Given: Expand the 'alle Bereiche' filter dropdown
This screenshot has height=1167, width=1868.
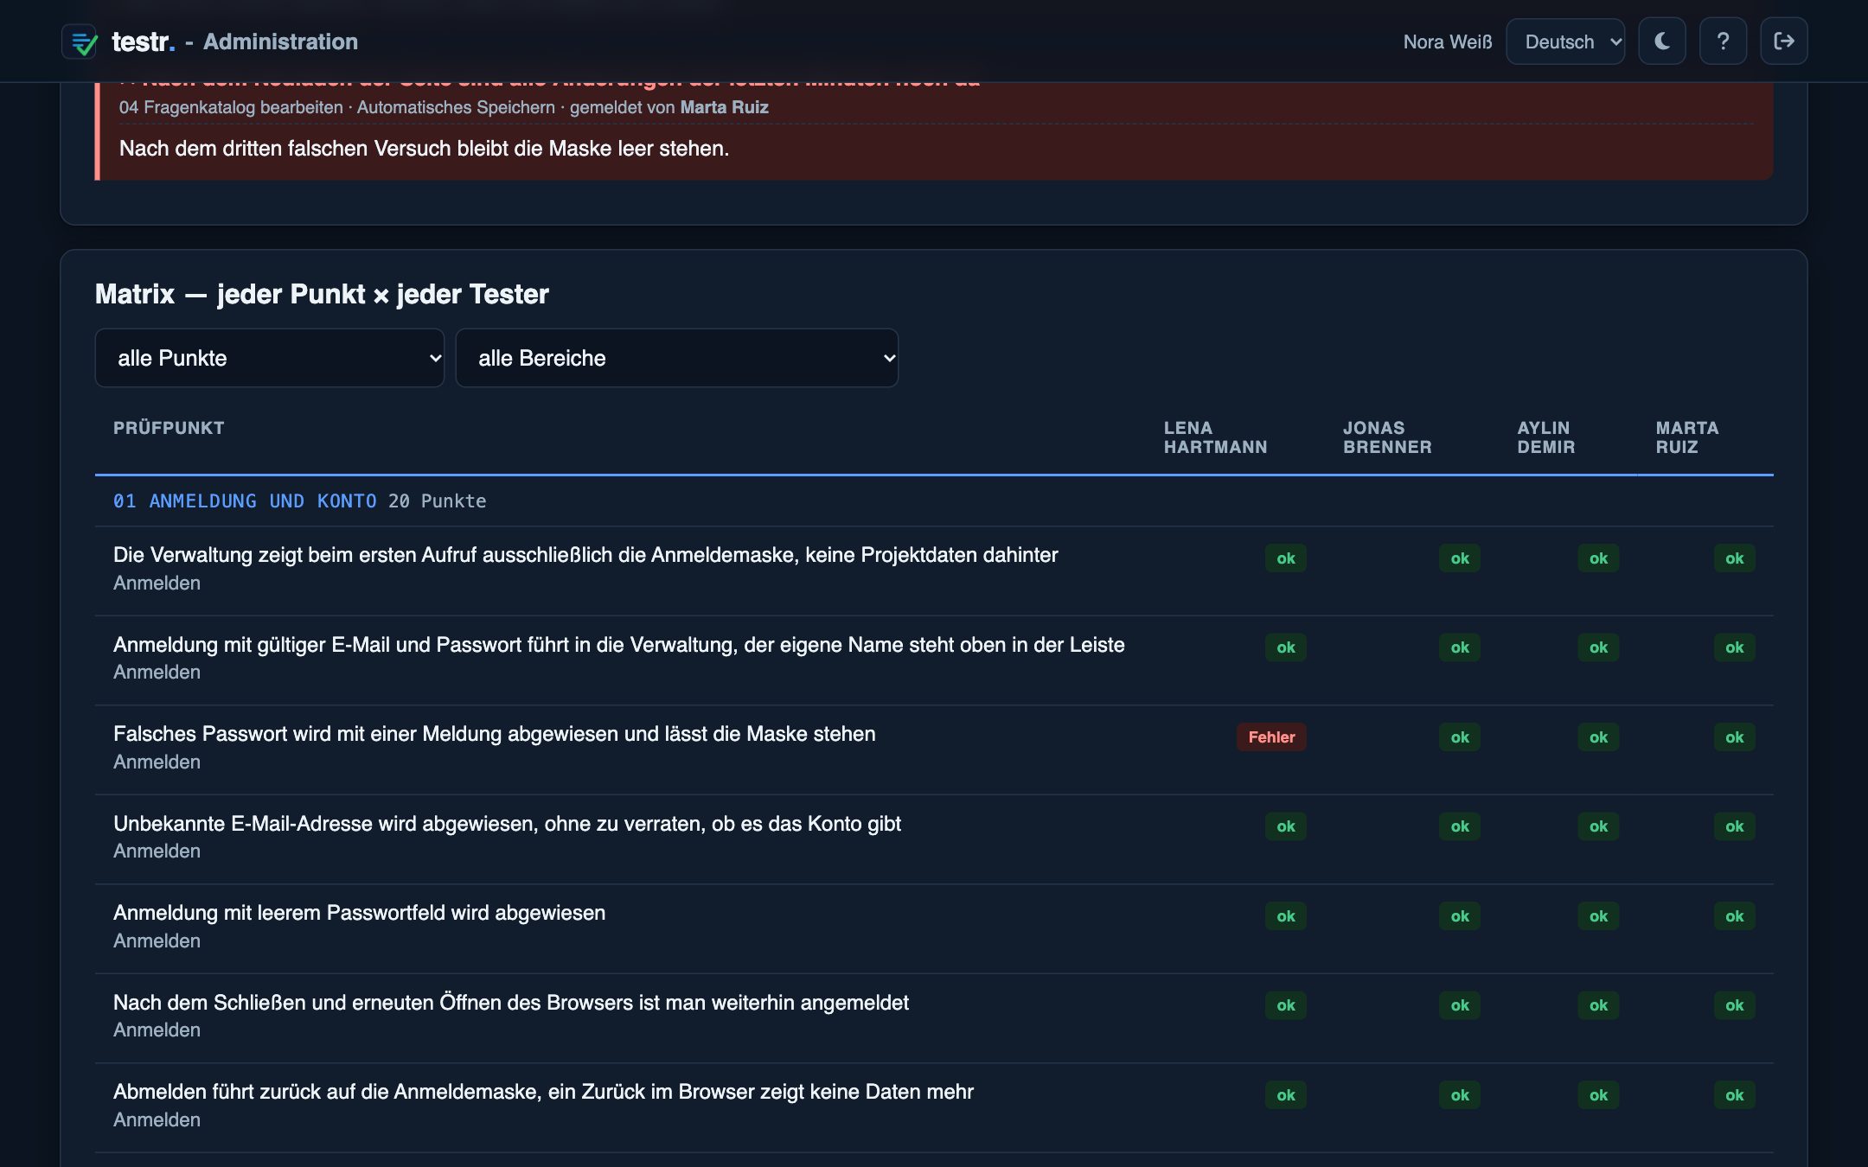Looking at the screenshot, I should coord(677,358).
